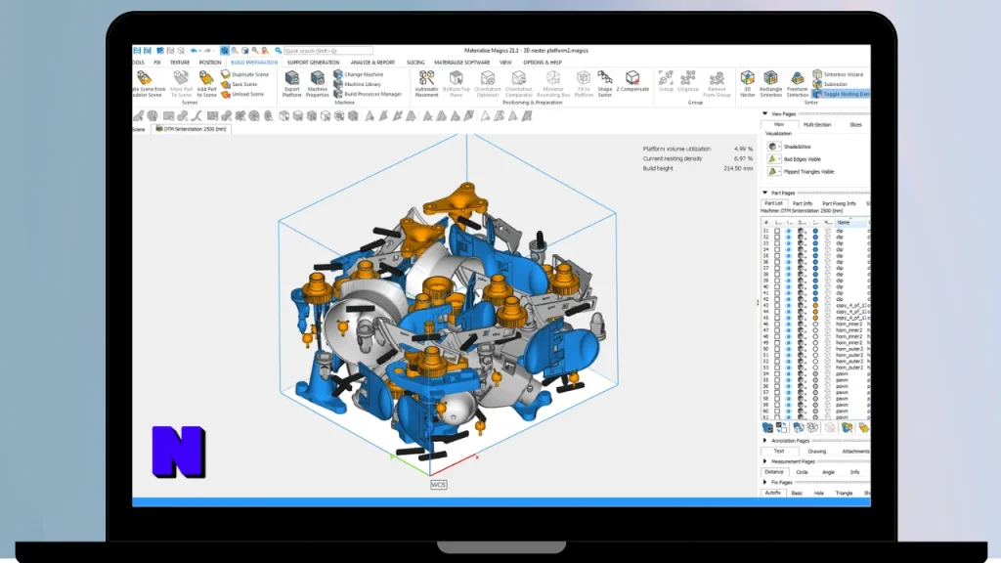
Task: Open the Slicing ribbon tab
Action: tap(415, 63)
